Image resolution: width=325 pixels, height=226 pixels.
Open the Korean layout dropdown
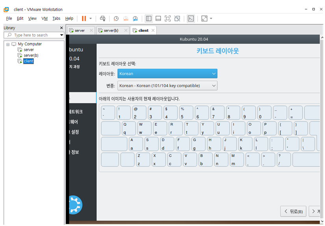[167, 74]
